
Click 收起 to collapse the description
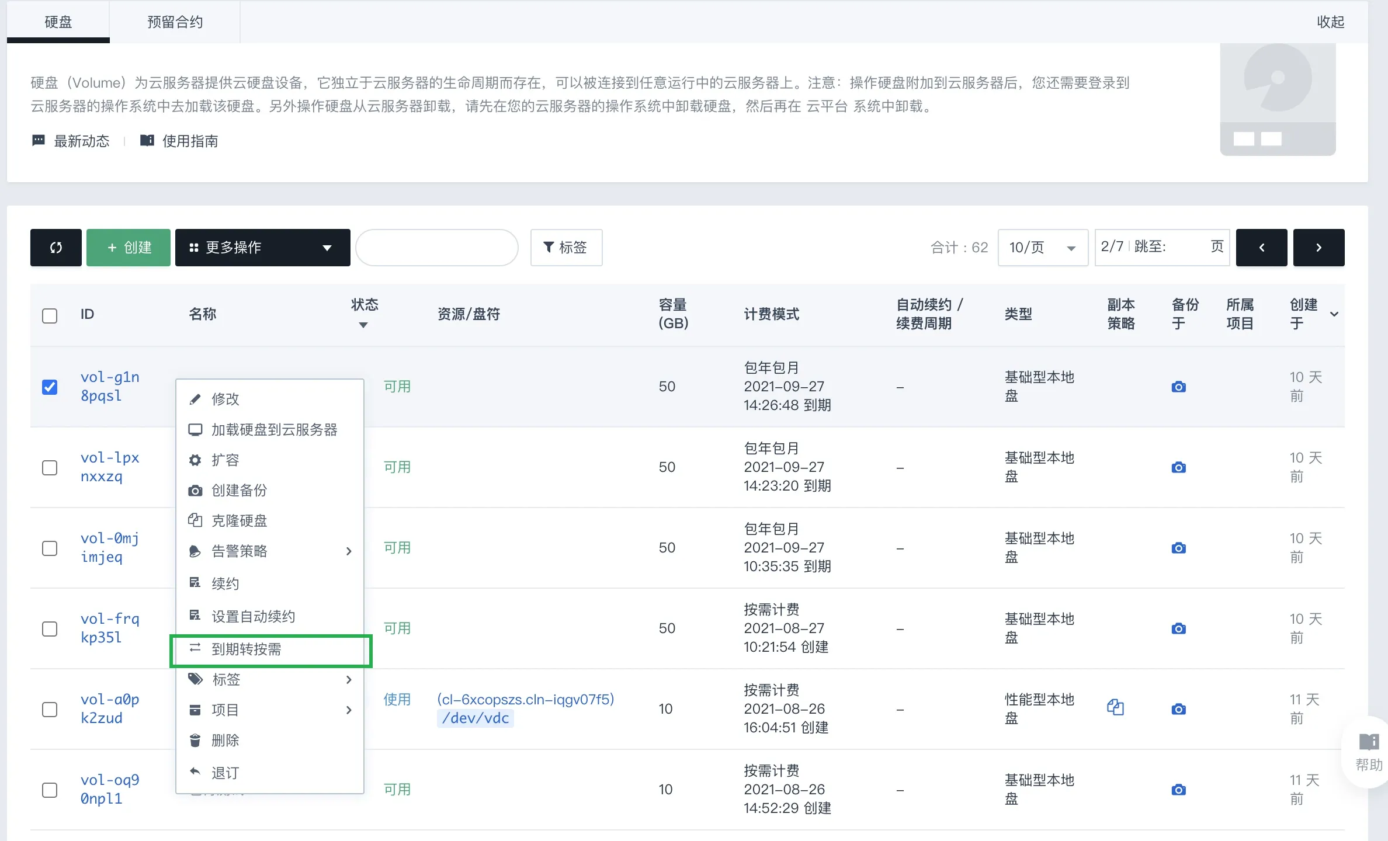click(x=1330, y=22)
